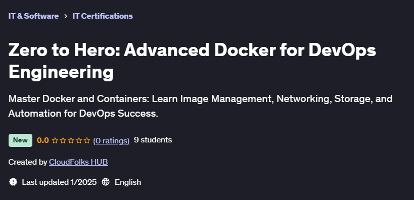
Task: Open CloudFolks HUB instructor link
Action: [78, 162]
